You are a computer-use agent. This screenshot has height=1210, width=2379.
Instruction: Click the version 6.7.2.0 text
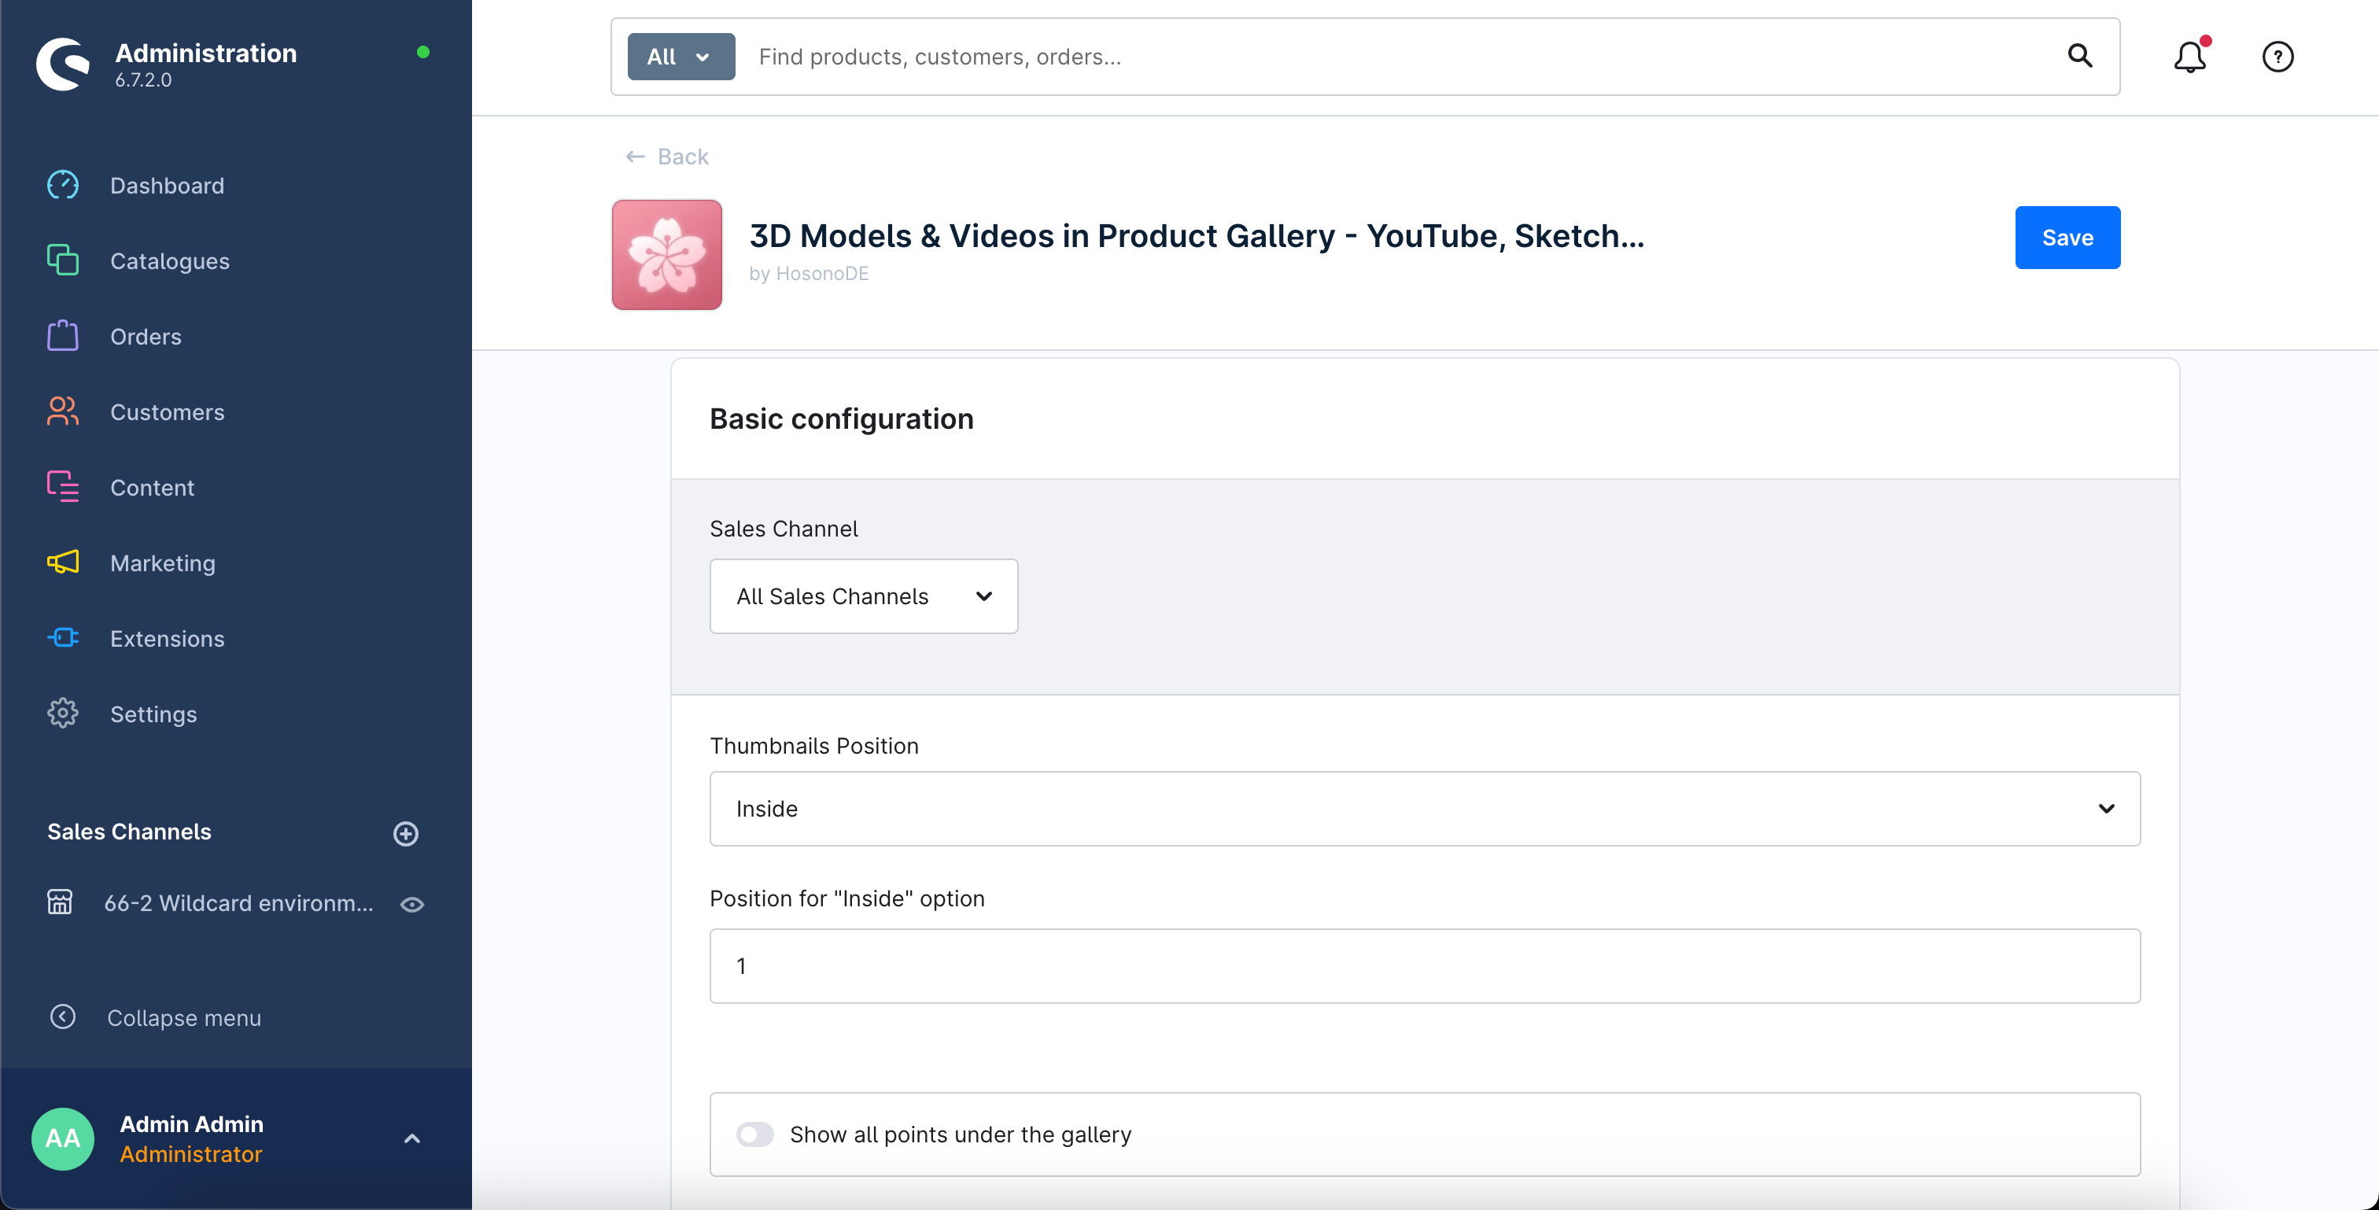click(x=143, y=79)
